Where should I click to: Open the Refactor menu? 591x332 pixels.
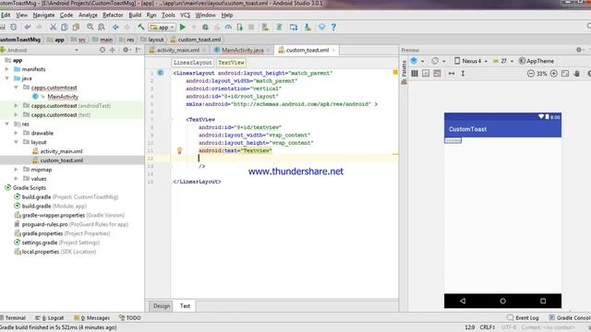point(113,15)
